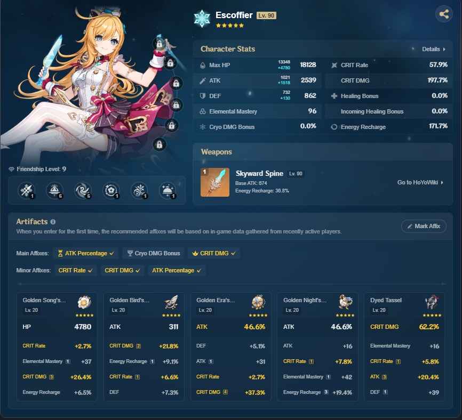Image resolution: width=462 pixels, height=420 pixels.
Task: Toggle the CRIT DMG minor affix
Action: [122, 270]
